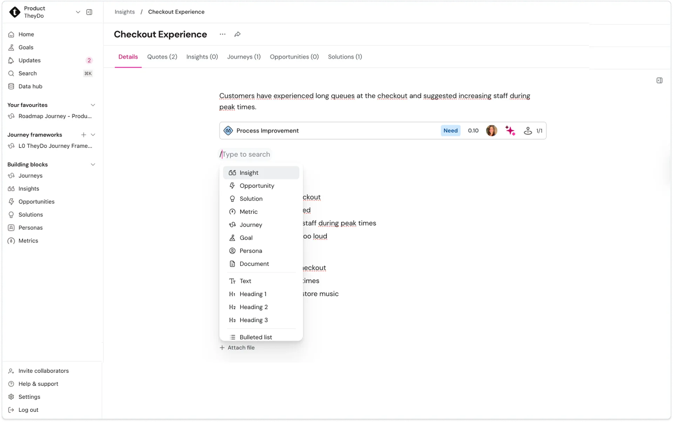The image size is (673, 422).
Task: Open Roadmap Journey favourite
Action: pyautogui.click(x=51, y=116)
